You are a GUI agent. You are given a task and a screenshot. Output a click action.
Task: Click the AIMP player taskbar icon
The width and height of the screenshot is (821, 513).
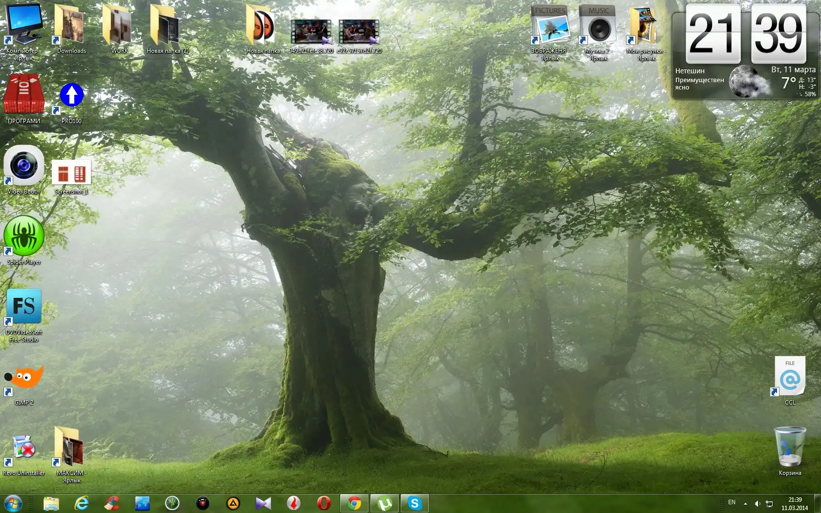pos(233,503)
